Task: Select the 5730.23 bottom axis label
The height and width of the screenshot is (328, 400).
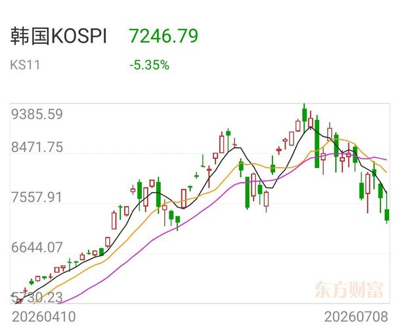Action: 37,297
